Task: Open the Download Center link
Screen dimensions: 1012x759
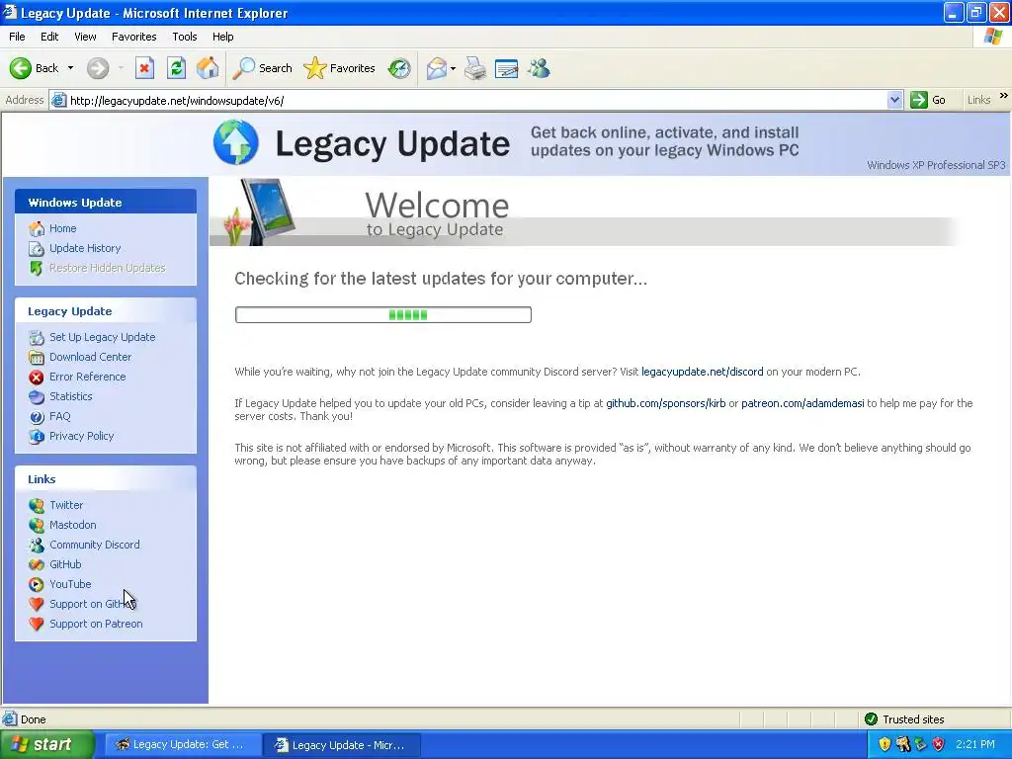Action: pos(90,357)
